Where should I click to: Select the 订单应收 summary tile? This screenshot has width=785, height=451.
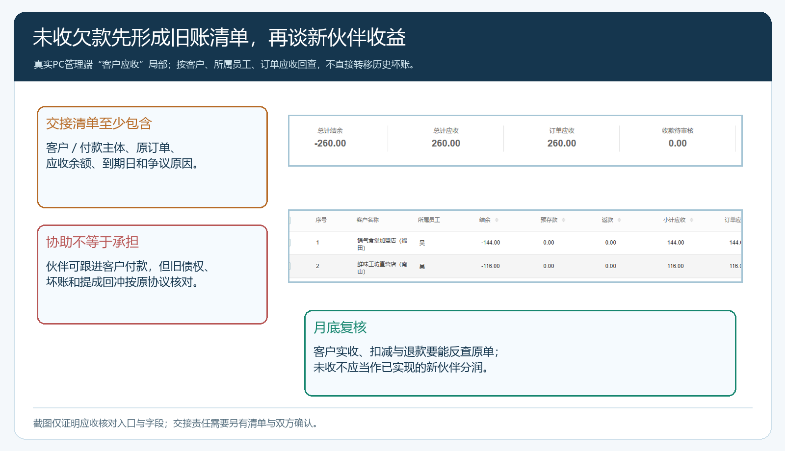(x=562, y=138)
